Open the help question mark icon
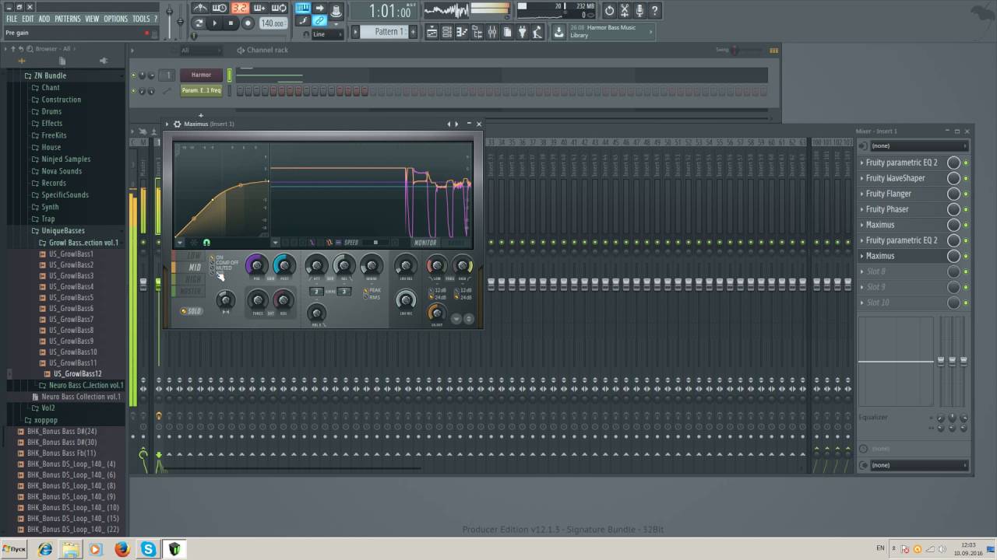997x560 pixels. [x=655, y=11]
